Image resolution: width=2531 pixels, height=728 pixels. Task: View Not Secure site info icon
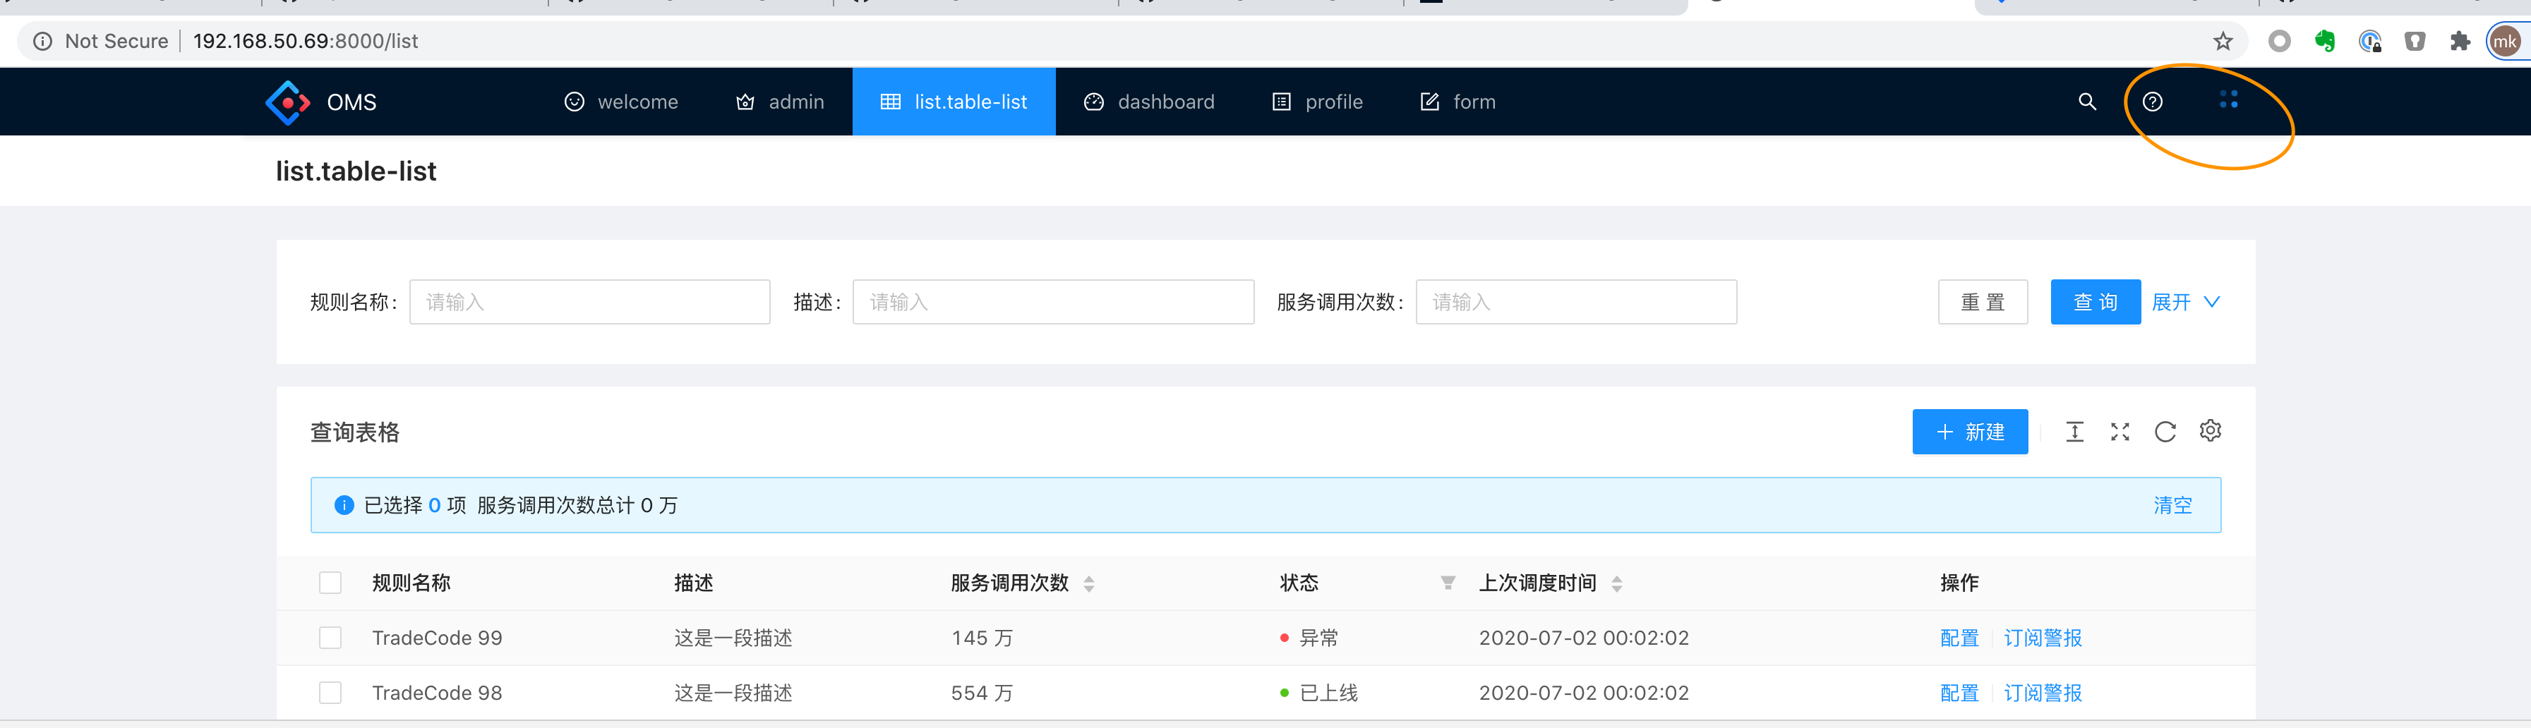(42, 41)
